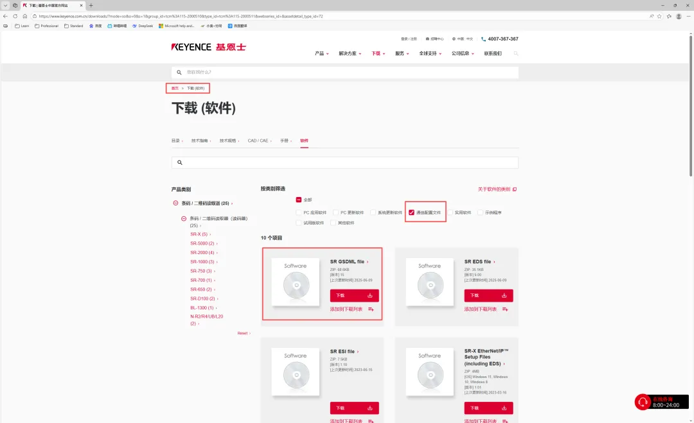Check the 示例程序 filter
The image size is (694, 423).
click(x=480, y=212)
